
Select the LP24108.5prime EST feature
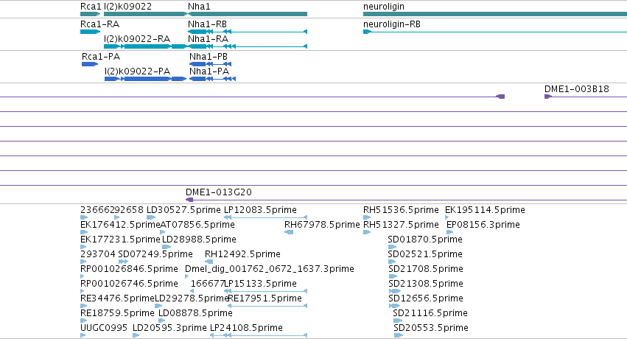tap(259, 335)
